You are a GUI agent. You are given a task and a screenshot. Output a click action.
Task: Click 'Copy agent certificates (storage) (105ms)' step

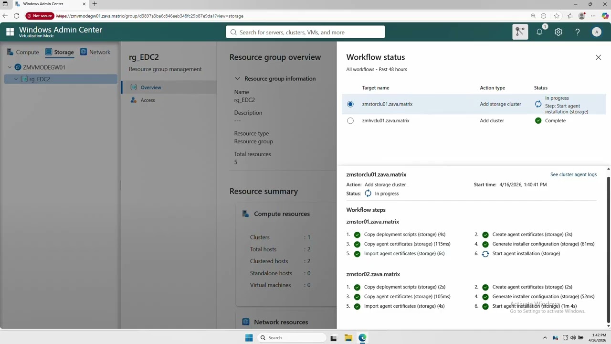coord(407,297)
